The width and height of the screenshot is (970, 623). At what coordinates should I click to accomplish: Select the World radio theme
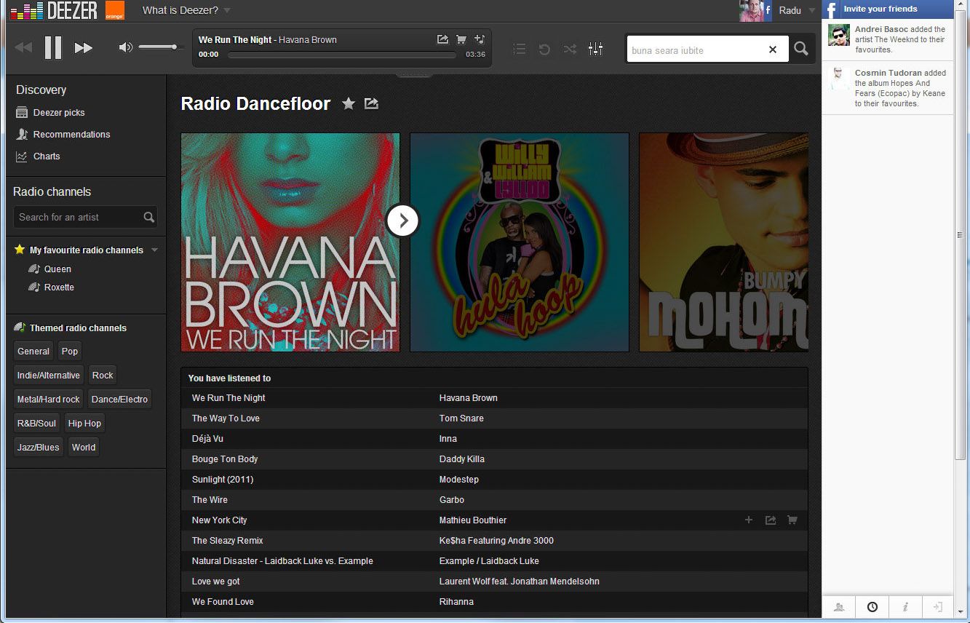tap(84, 448)
